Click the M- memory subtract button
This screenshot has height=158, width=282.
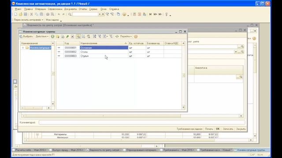160,14
